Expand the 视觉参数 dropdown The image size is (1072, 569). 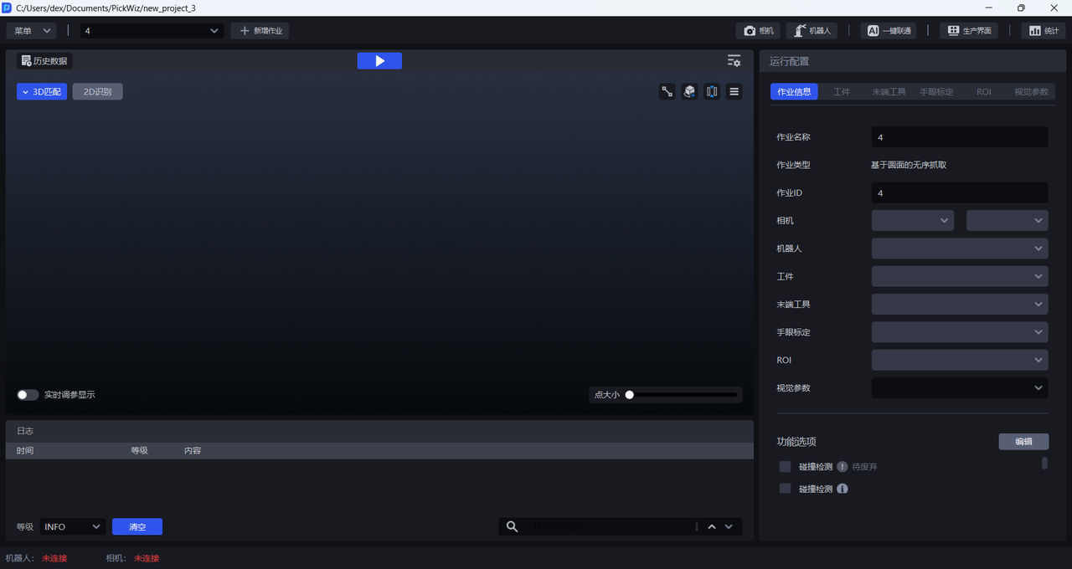[x=959, y=388]
